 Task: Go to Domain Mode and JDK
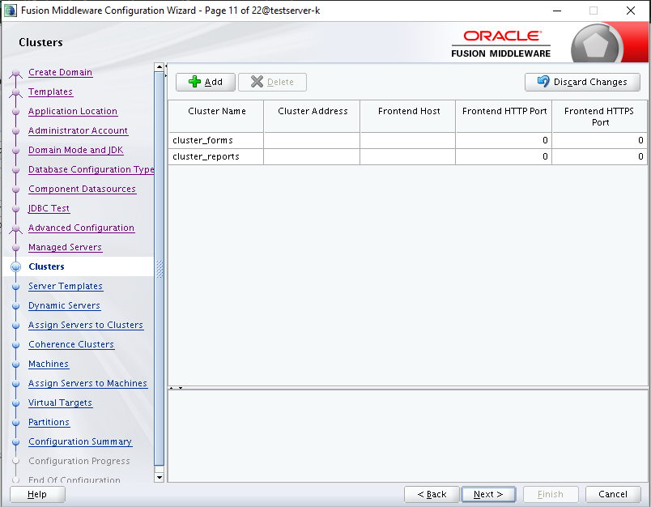click(x=75, y=150)
